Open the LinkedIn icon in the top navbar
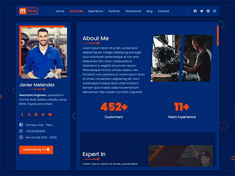235x176 pixels. coord(208,11)
